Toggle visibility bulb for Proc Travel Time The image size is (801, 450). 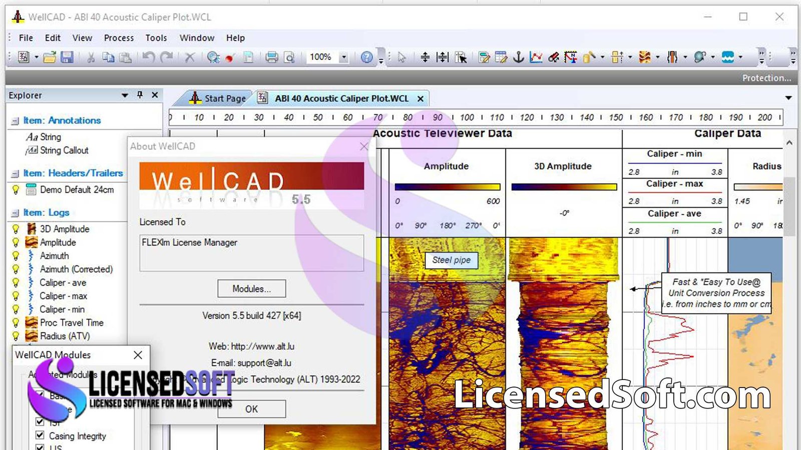(16, 323)
